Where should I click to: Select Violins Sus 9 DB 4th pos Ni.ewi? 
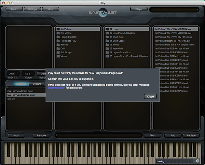[x=179, y=72]
